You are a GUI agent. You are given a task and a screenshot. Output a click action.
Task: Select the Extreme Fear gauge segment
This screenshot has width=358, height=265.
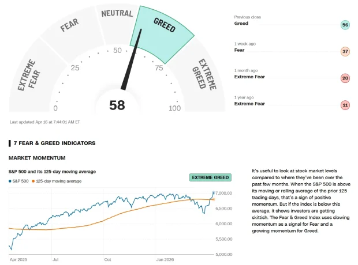pyautogui.click(x=29, y=76)
